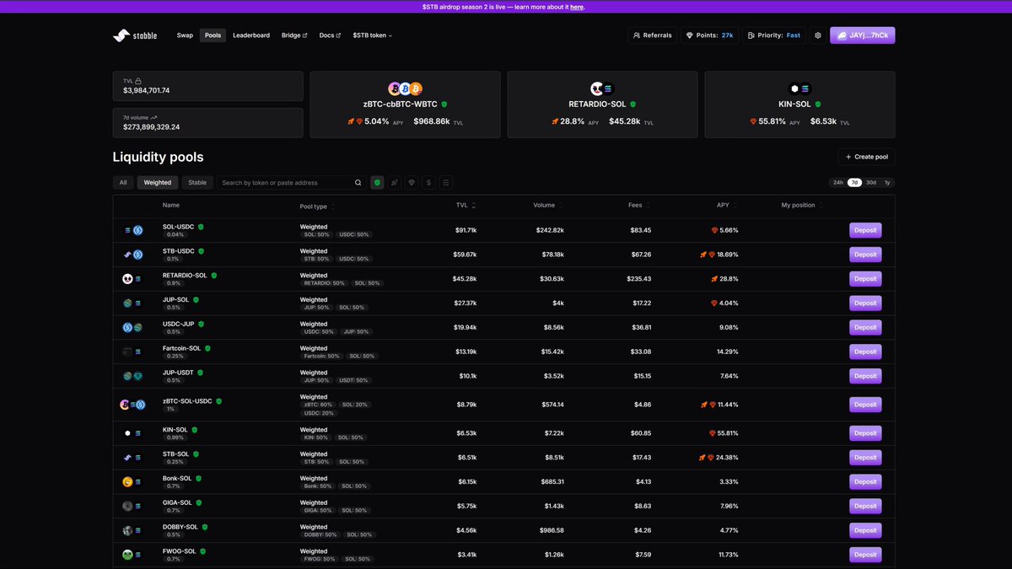Deposit into the RETARDIO-SOL pool
Viewport: 1012px width, 569px height.
[x=865, y=279]
